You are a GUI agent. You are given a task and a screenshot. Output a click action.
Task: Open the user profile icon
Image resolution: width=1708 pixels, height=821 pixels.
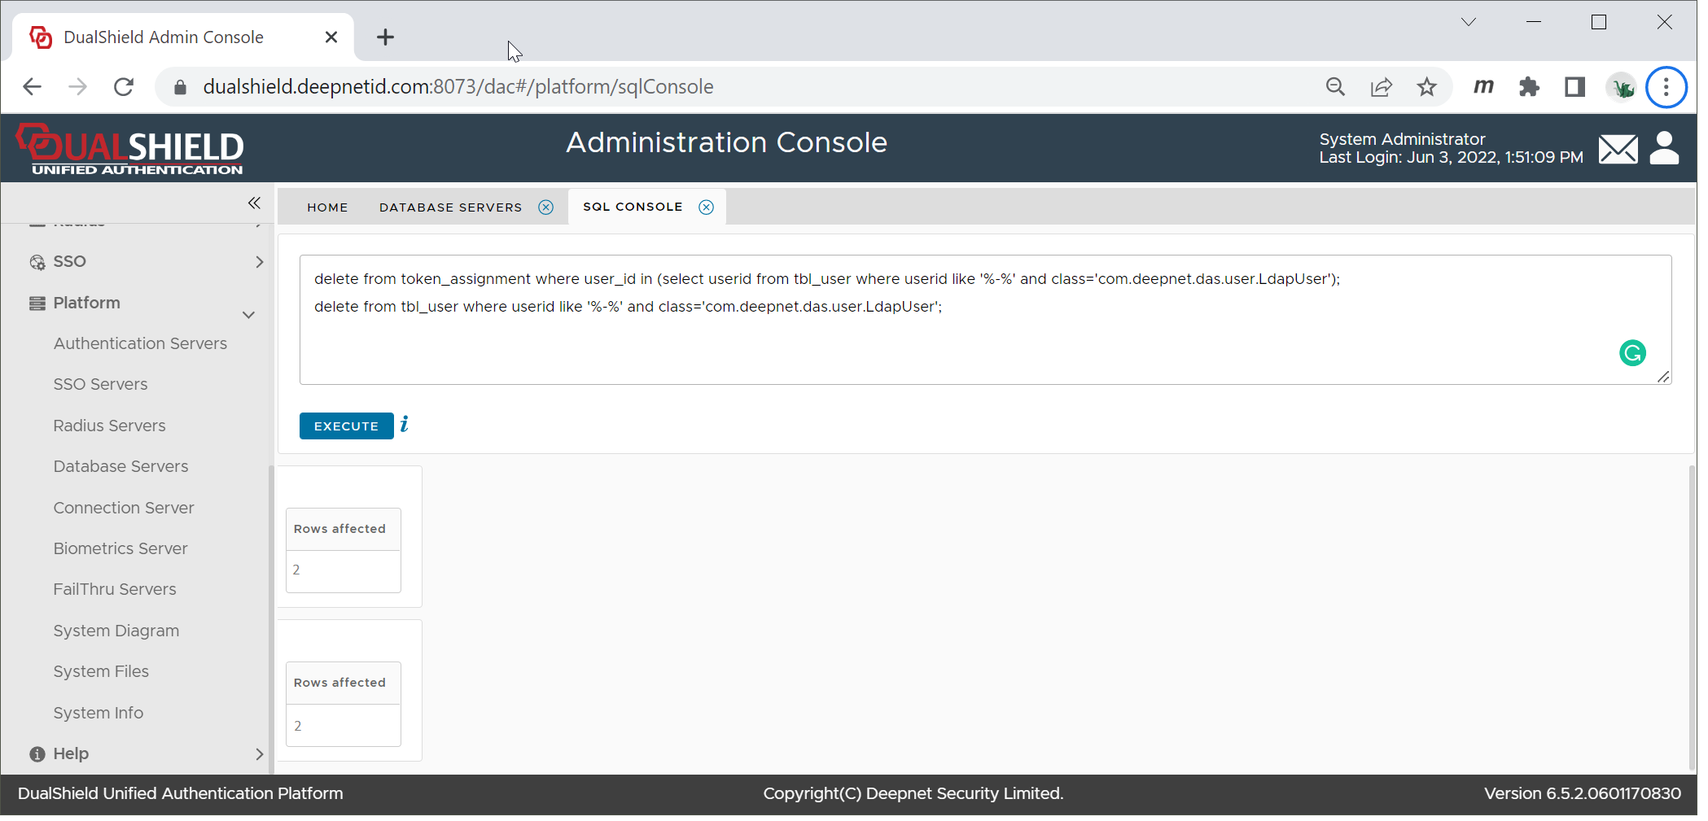pos(1664,149)
